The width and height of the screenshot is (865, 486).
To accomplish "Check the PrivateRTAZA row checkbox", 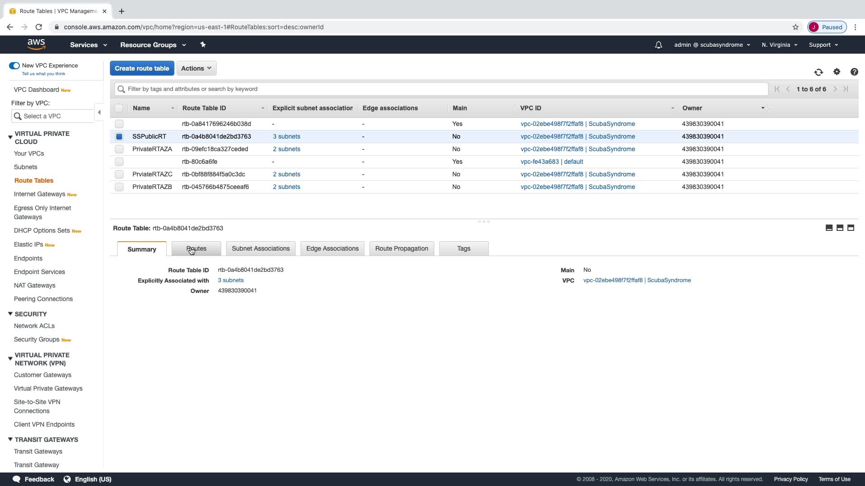I will (119, 149).
